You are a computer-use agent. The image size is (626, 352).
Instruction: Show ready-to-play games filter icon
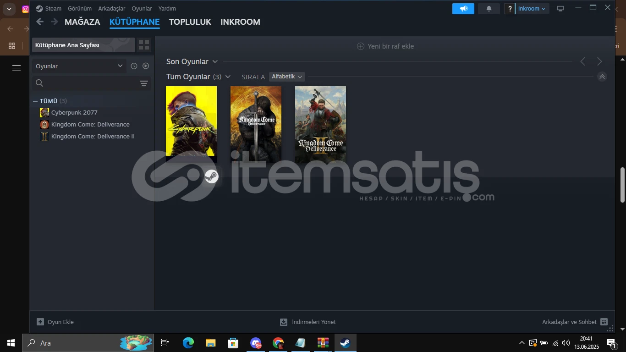pos(146,66)
